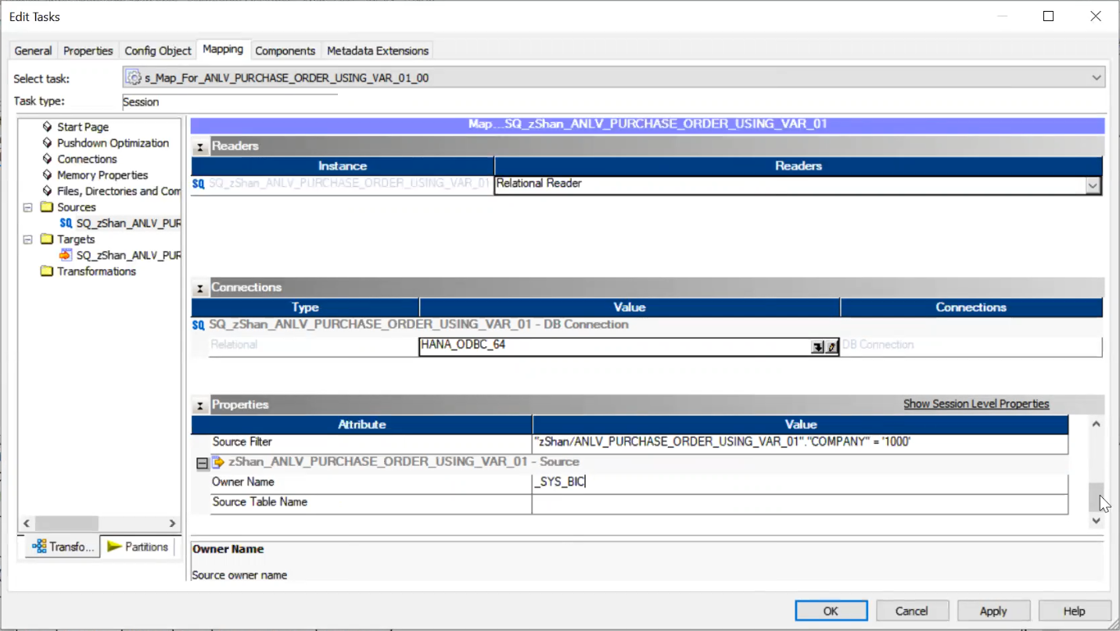The image size is (1120, 631).
Task: Select the Mapping tab
Action: coord(223,49)
